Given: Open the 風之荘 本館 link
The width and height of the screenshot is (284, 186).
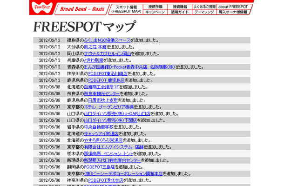Looking at the screenshot, I should pos(95,47).
